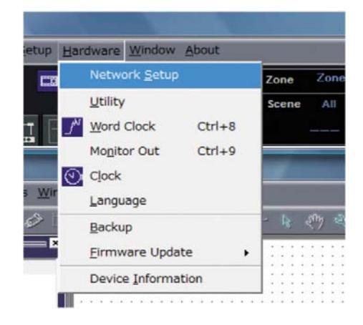Select the Clock menu entry

160,176
